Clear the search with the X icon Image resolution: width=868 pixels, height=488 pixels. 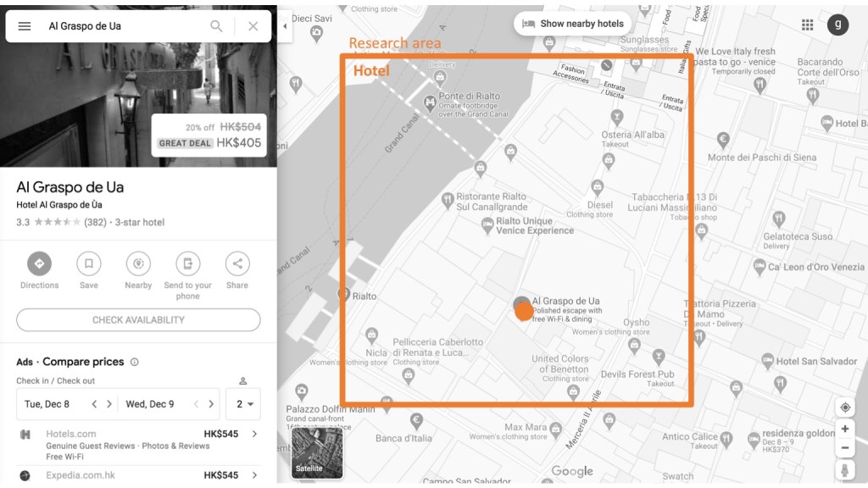(253, 26)
